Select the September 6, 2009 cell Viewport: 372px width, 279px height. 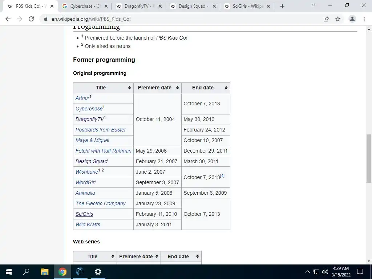tap(206, 193)
